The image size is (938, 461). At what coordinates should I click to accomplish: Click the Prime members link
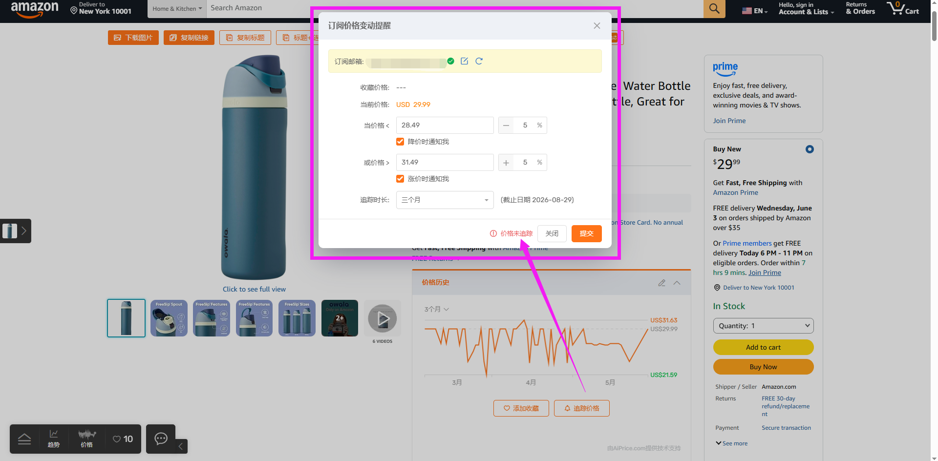(x=747, y=243)
